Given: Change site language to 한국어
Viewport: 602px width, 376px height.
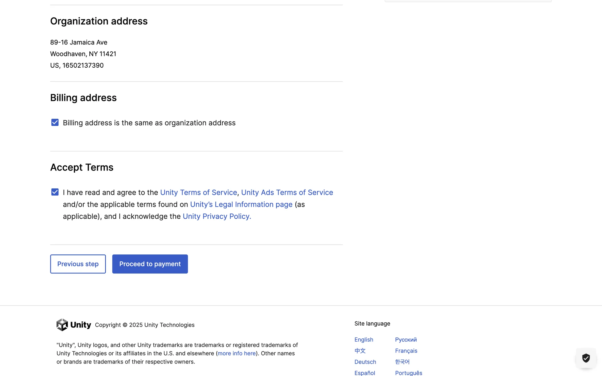Looking at the screenshot, I should pyautogui.click(x=402, y=362).
